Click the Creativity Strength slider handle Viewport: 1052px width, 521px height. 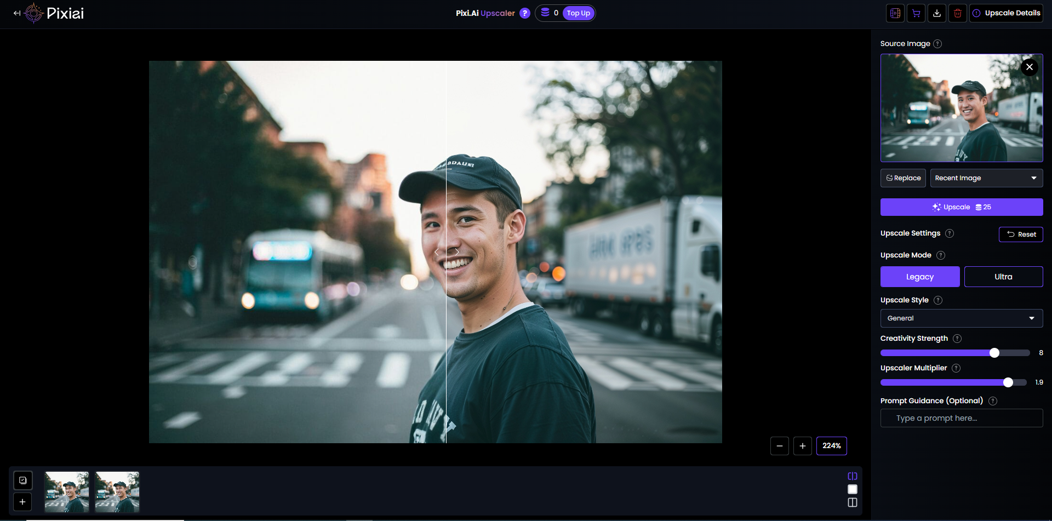coord(994,353)
